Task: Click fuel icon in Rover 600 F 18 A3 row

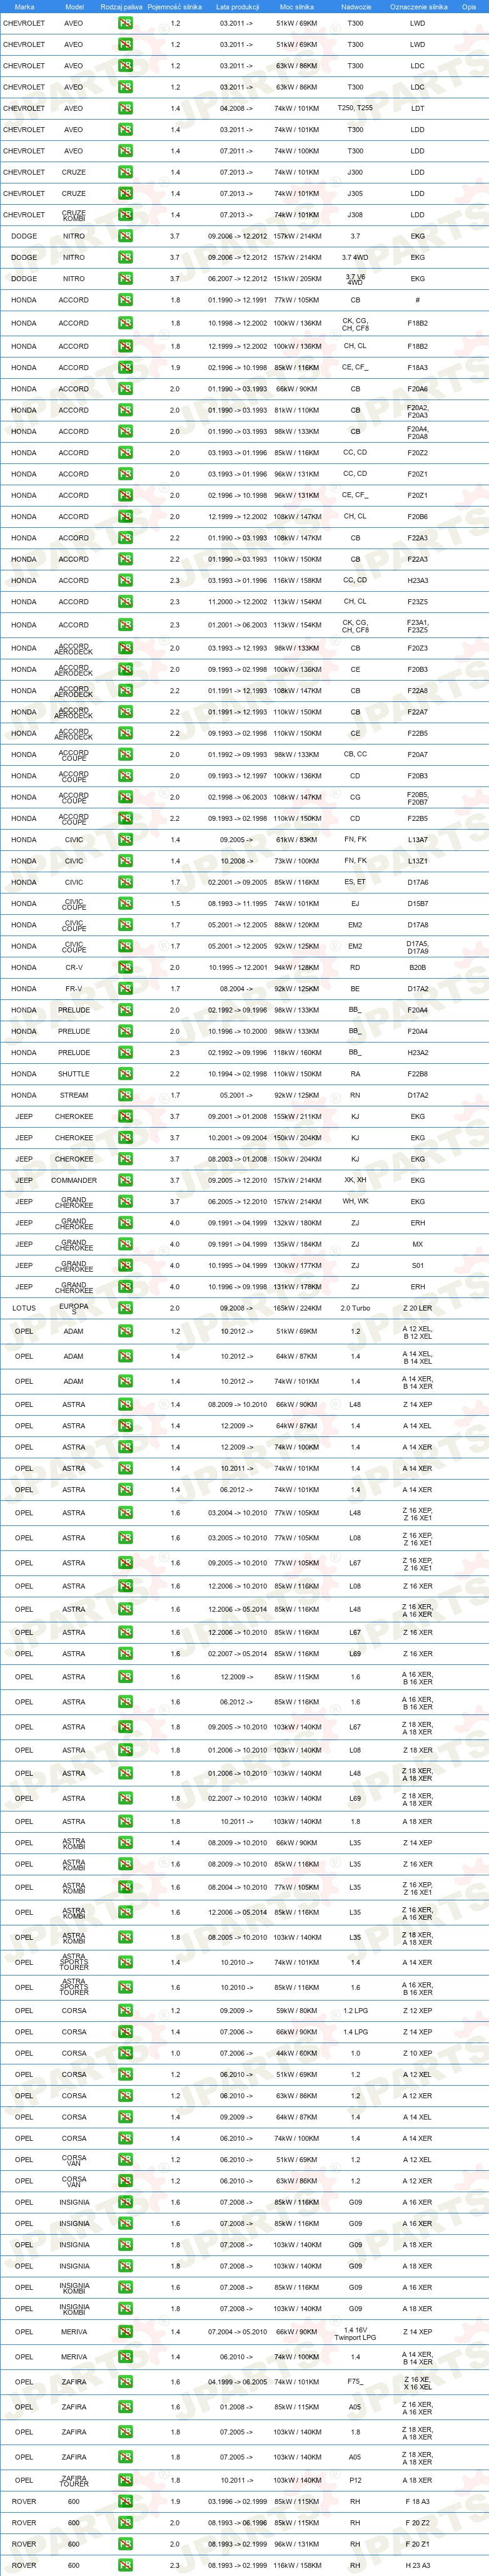Action: point(124,2502)
